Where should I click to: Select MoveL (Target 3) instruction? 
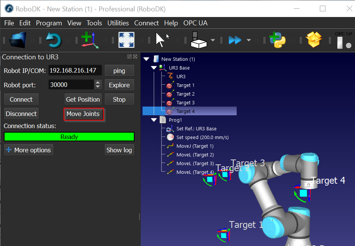(195, 163)
